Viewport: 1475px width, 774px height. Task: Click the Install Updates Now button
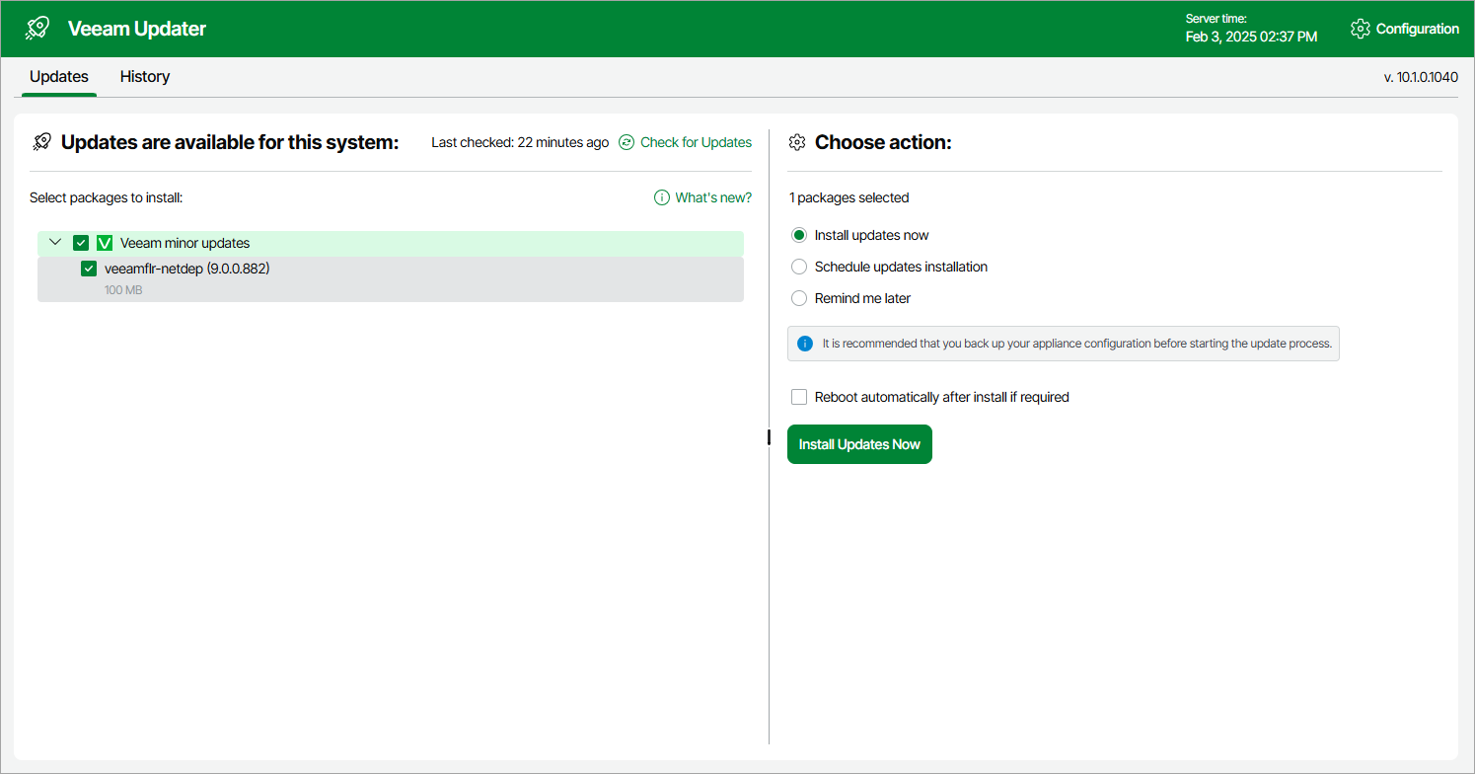point(859,444)
